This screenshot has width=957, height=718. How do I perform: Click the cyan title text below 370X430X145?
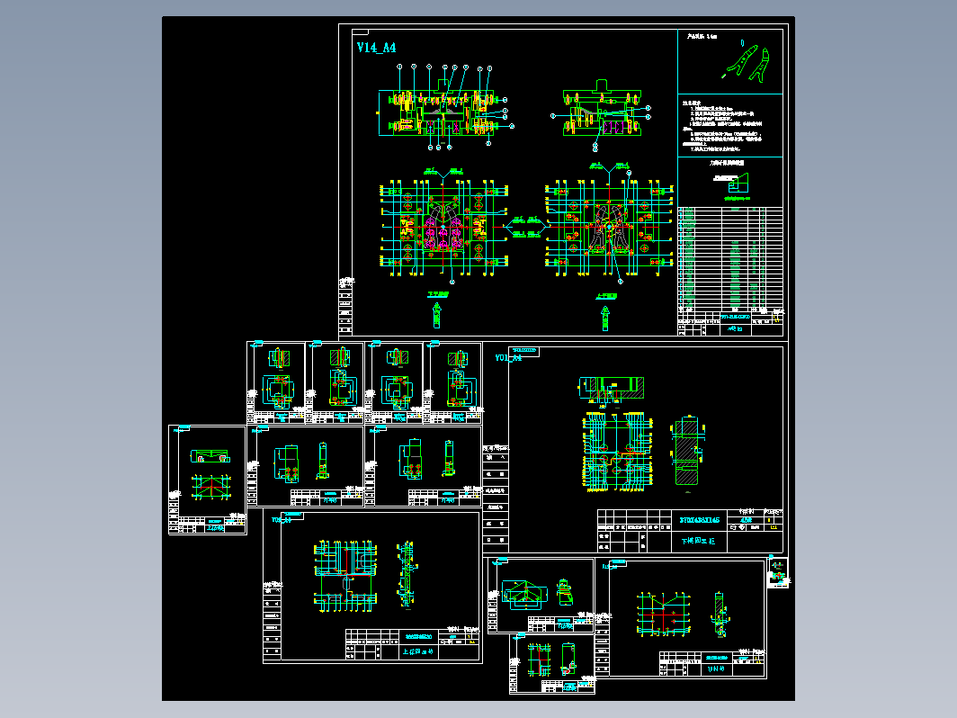(698, 541)
